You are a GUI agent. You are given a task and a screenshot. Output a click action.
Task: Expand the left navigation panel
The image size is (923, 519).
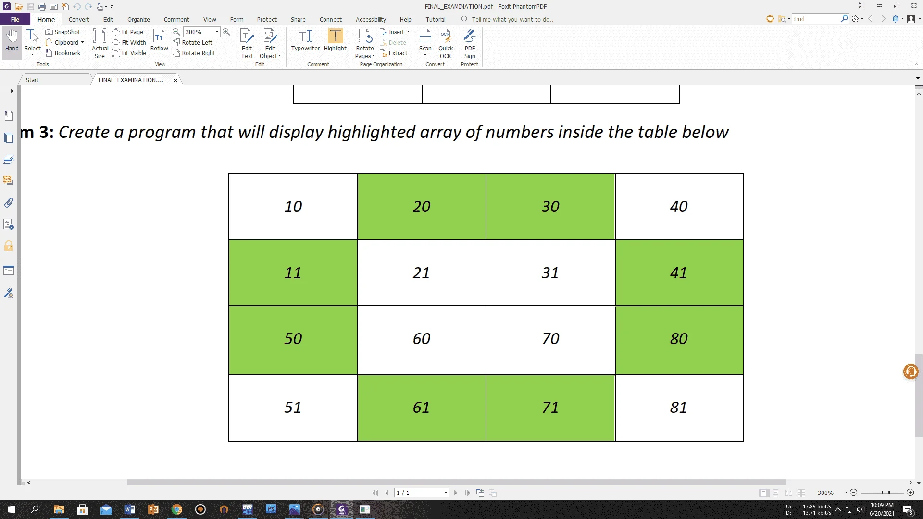(x=12, y=91)
